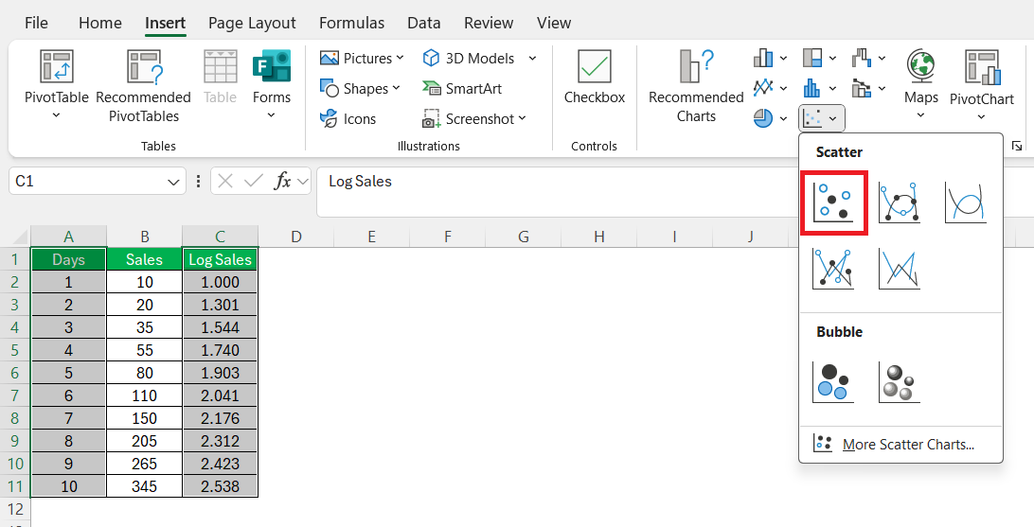Insert a SmartArt graphic
Image resolution: width=1034 pixels, height=527 pixels.
click(462, 88)
